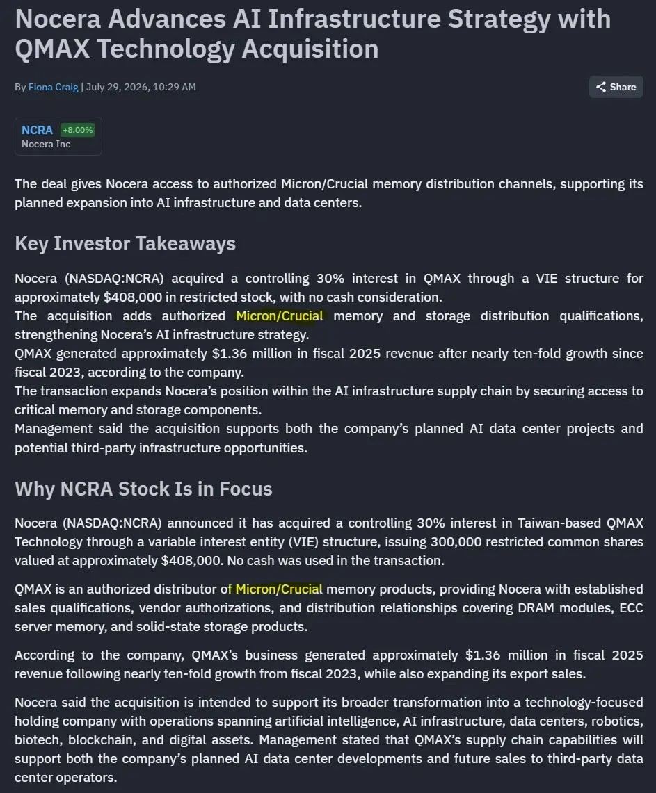Click the article headline about QMAX Technology Acquisition
Image resolution: width=656 pixels, height=793 pixels.
313,34
